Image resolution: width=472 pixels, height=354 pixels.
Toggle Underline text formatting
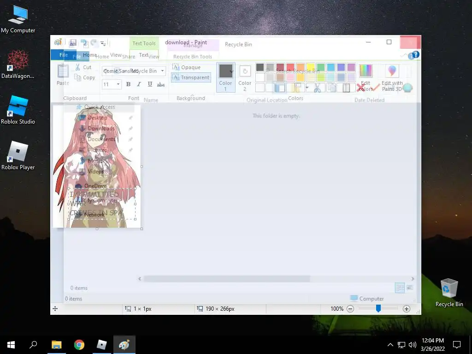click(150, 84)
